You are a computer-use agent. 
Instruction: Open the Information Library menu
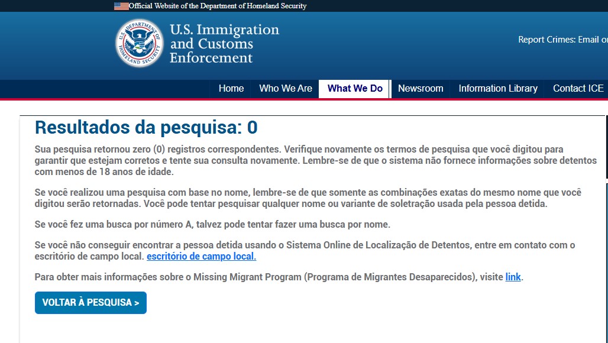[x=498, y=89]
